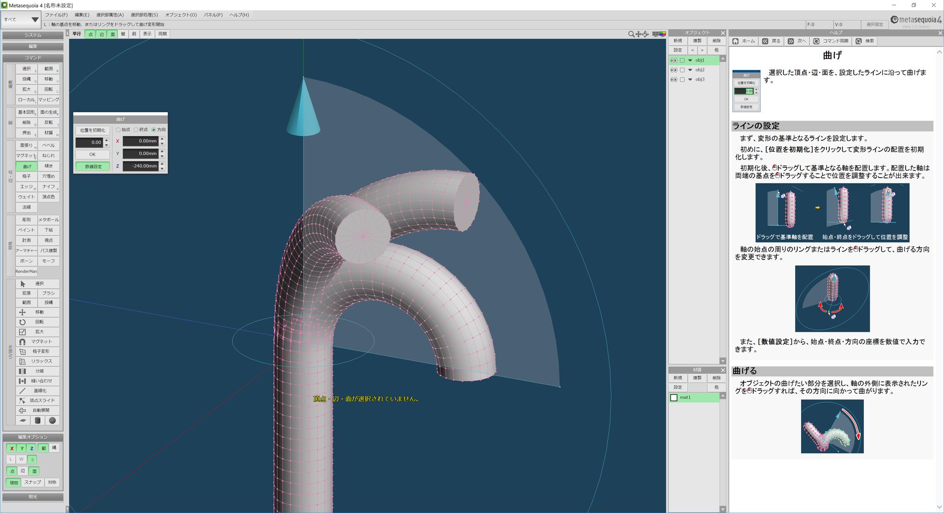Increase the bend angle stepper
Viewport: 944px width, 513px height.
click(106, 140)
